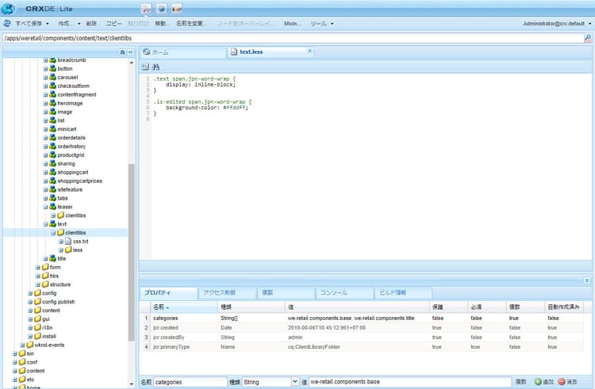
Task: Click the 名前 name input field
Action: point(190,382)
